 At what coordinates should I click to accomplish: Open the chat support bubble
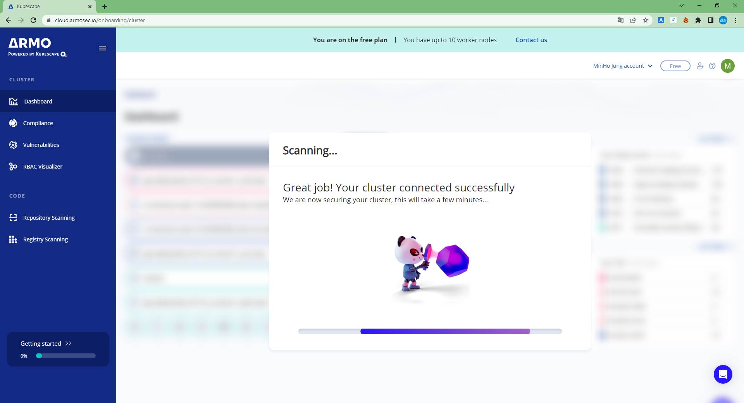723,374
